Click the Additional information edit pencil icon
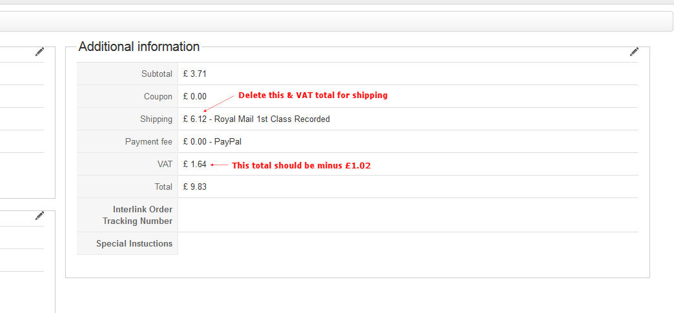Viewport: 674px width, 313px height. pyautogui.click(x=634, y=52)
